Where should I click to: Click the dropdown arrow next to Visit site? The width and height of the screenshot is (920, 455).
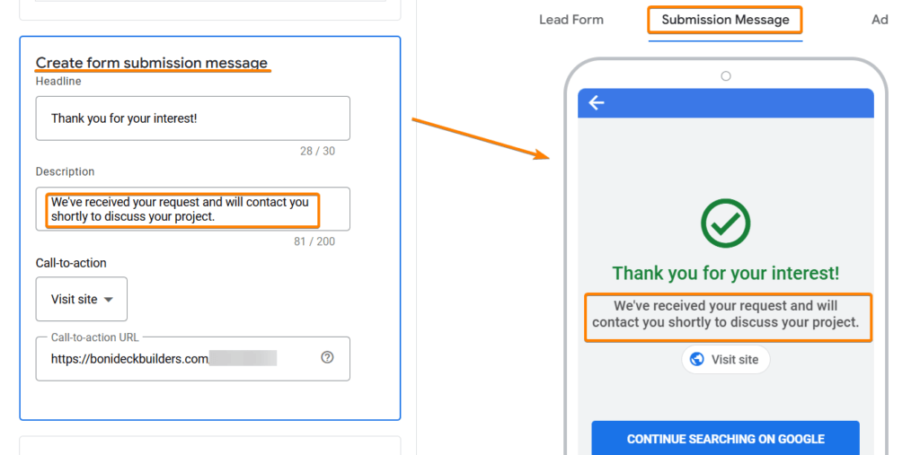click(x=108, y=300)
